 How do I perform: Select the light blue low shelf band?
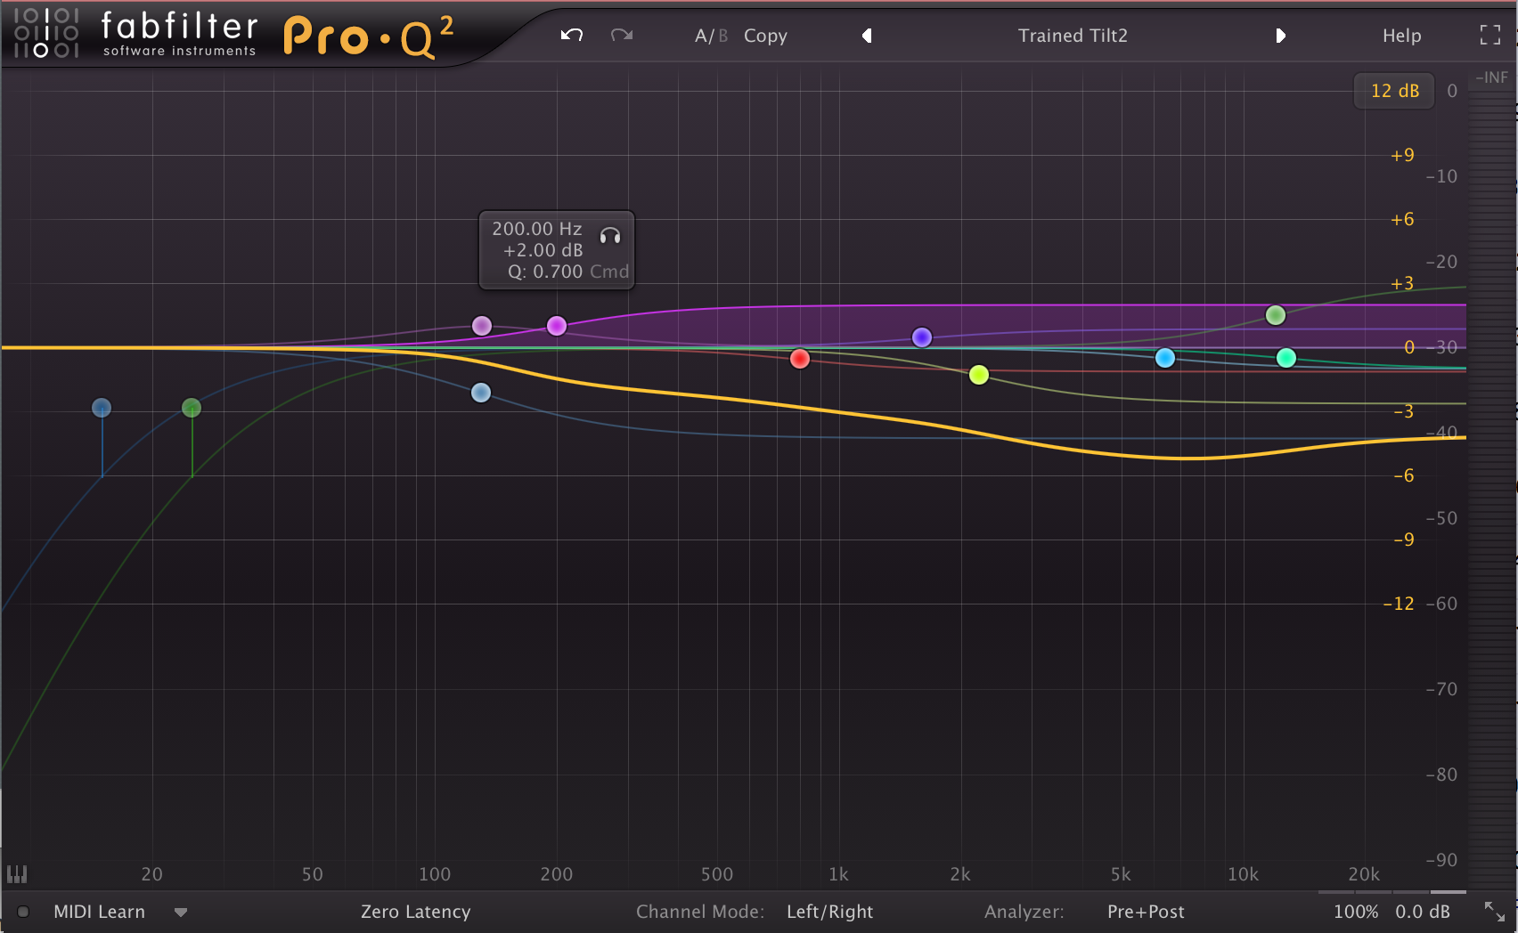[x=481, y=393]
